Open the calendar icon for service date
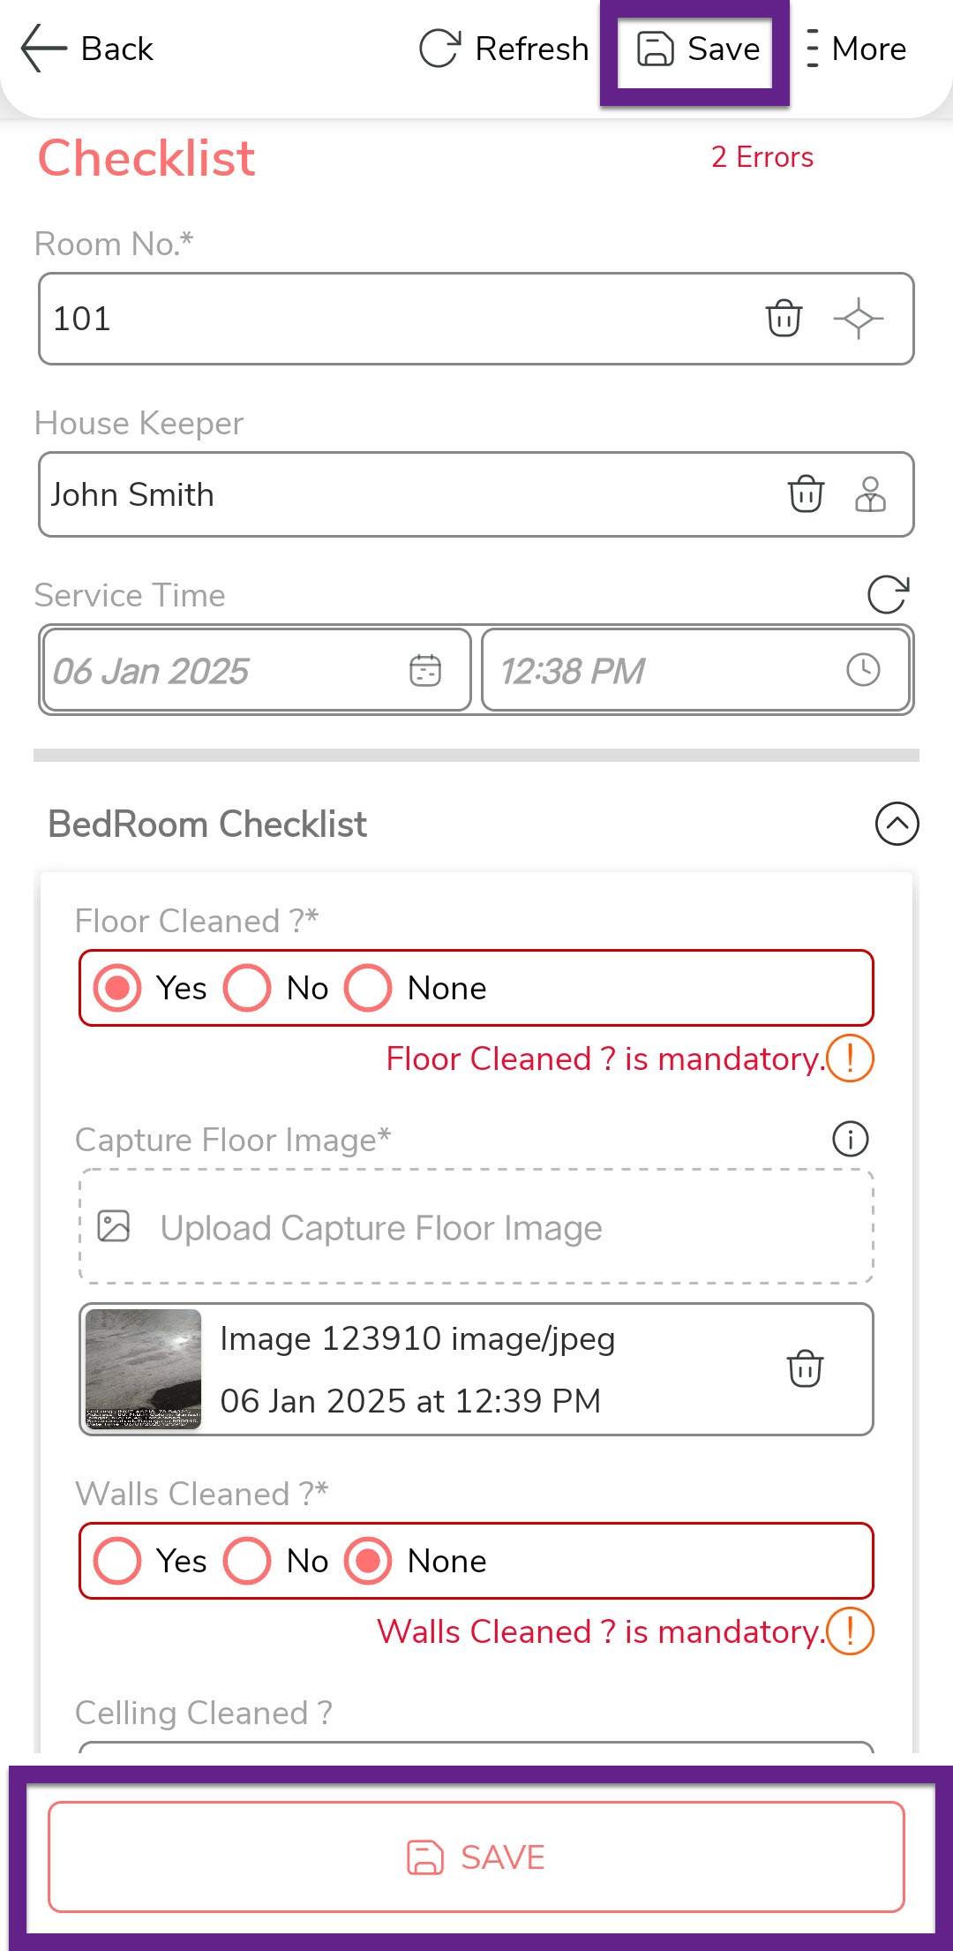Viewport: 953px width, 1951px height. (425, 670)
